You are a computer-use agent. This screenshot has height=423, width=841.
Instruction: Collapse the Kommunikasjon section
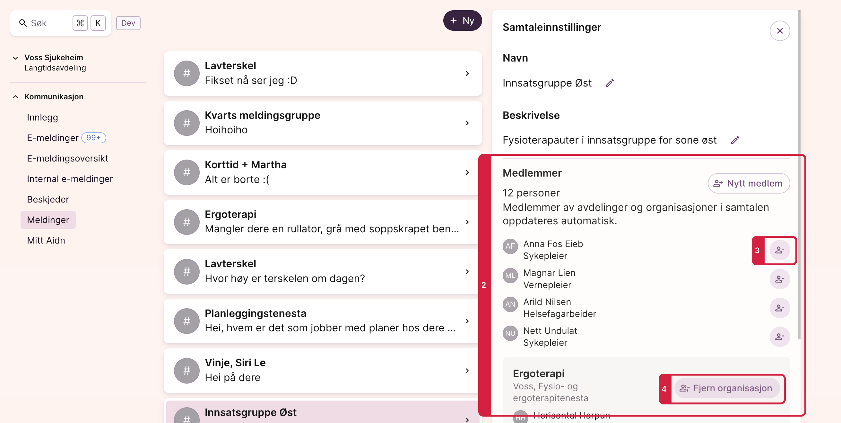tap(15, 97)
